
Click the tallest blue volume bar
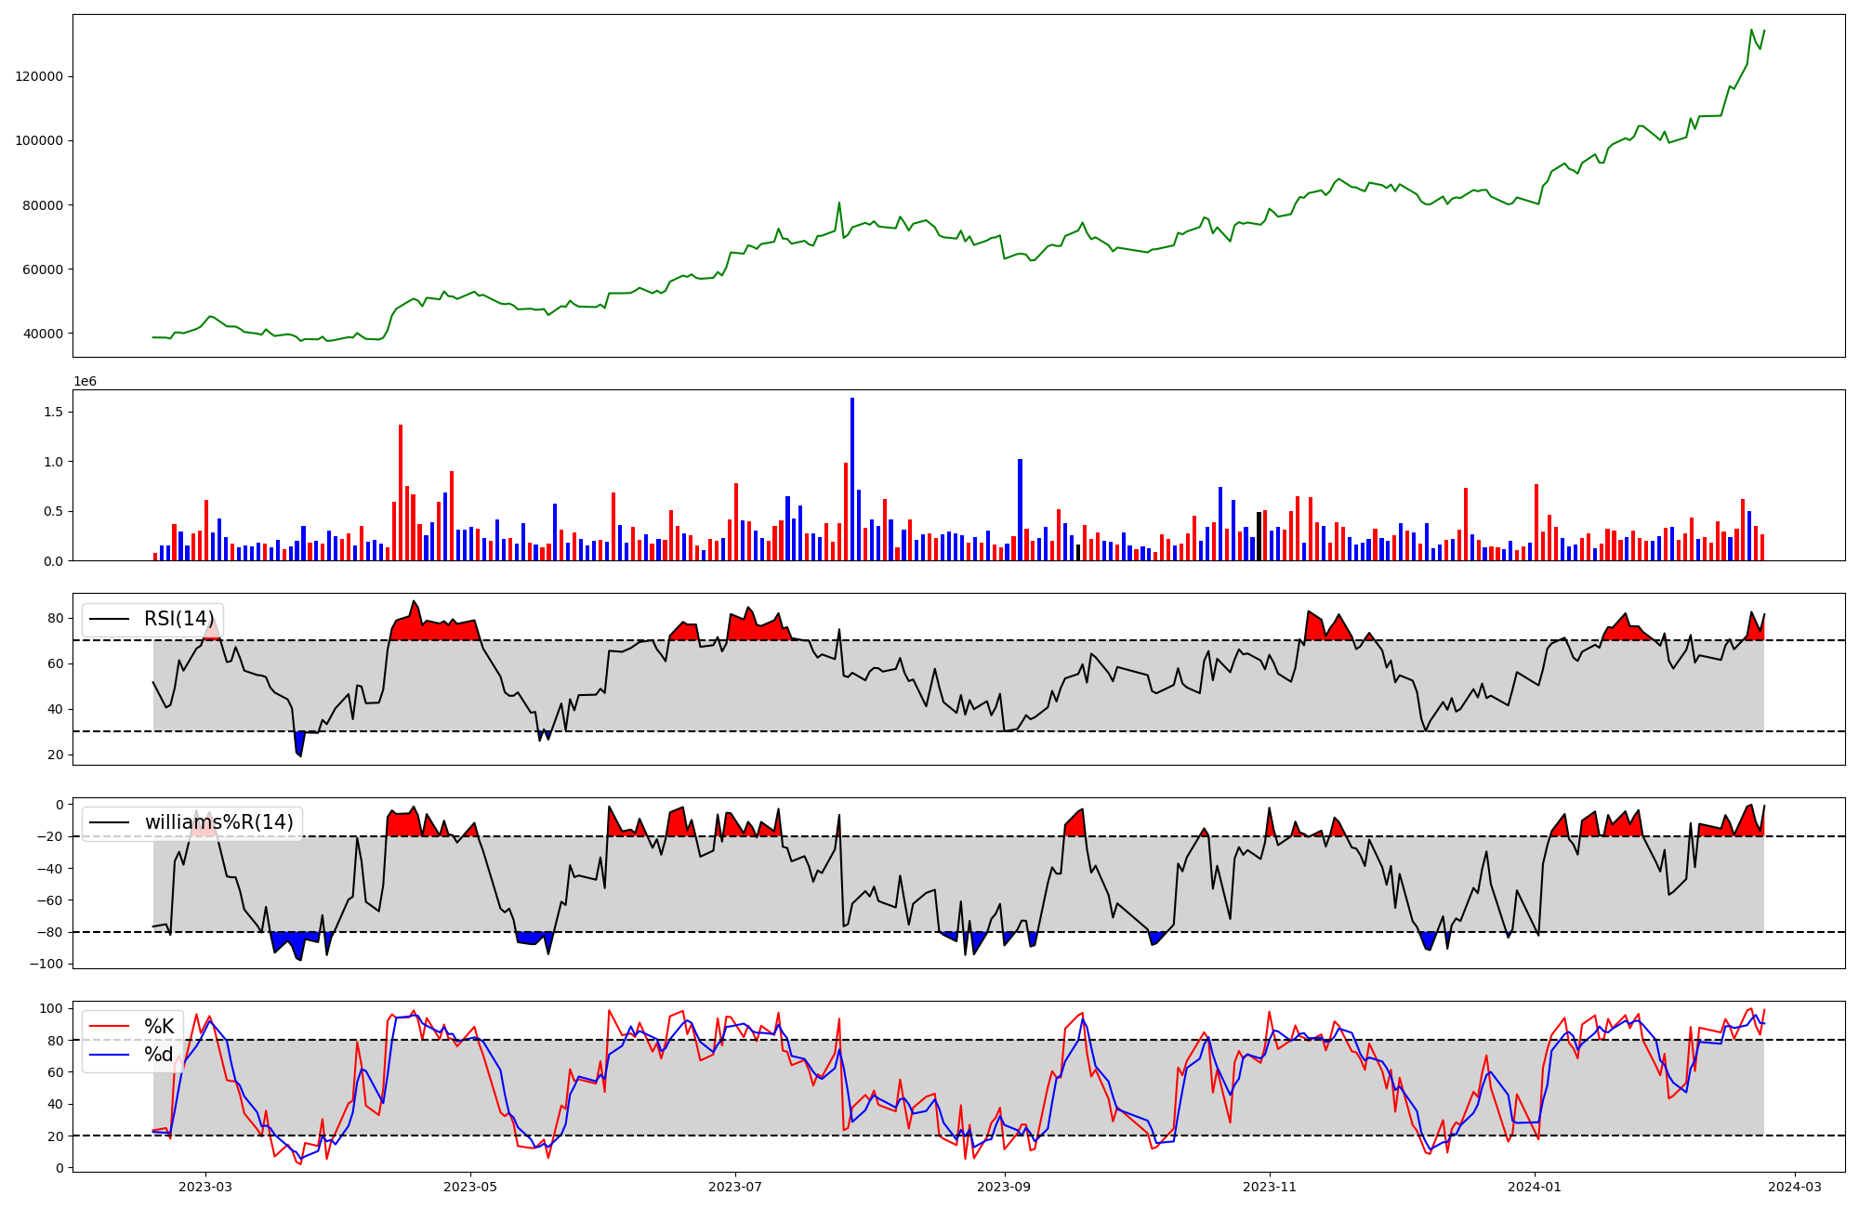point(852,479)
